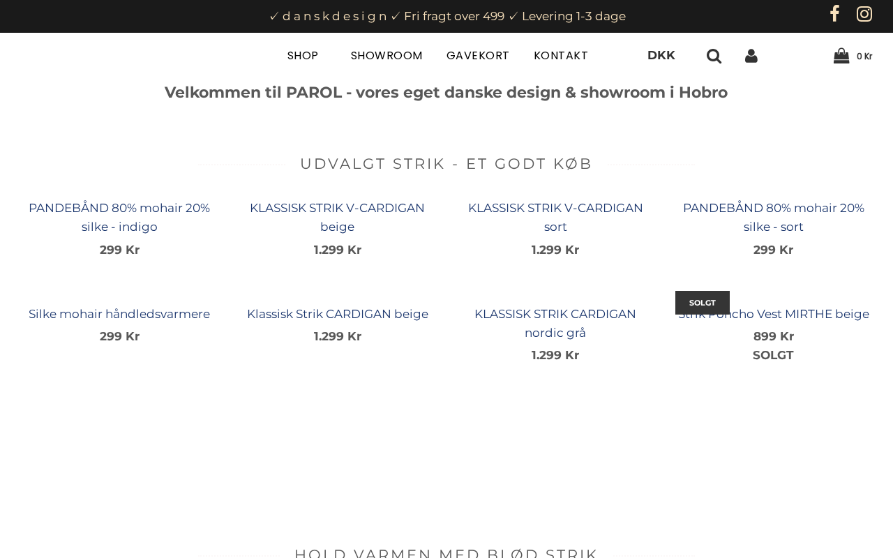Open the KONTAKT menu item
This screenshot has height=558, width=893.
[561, 56]
